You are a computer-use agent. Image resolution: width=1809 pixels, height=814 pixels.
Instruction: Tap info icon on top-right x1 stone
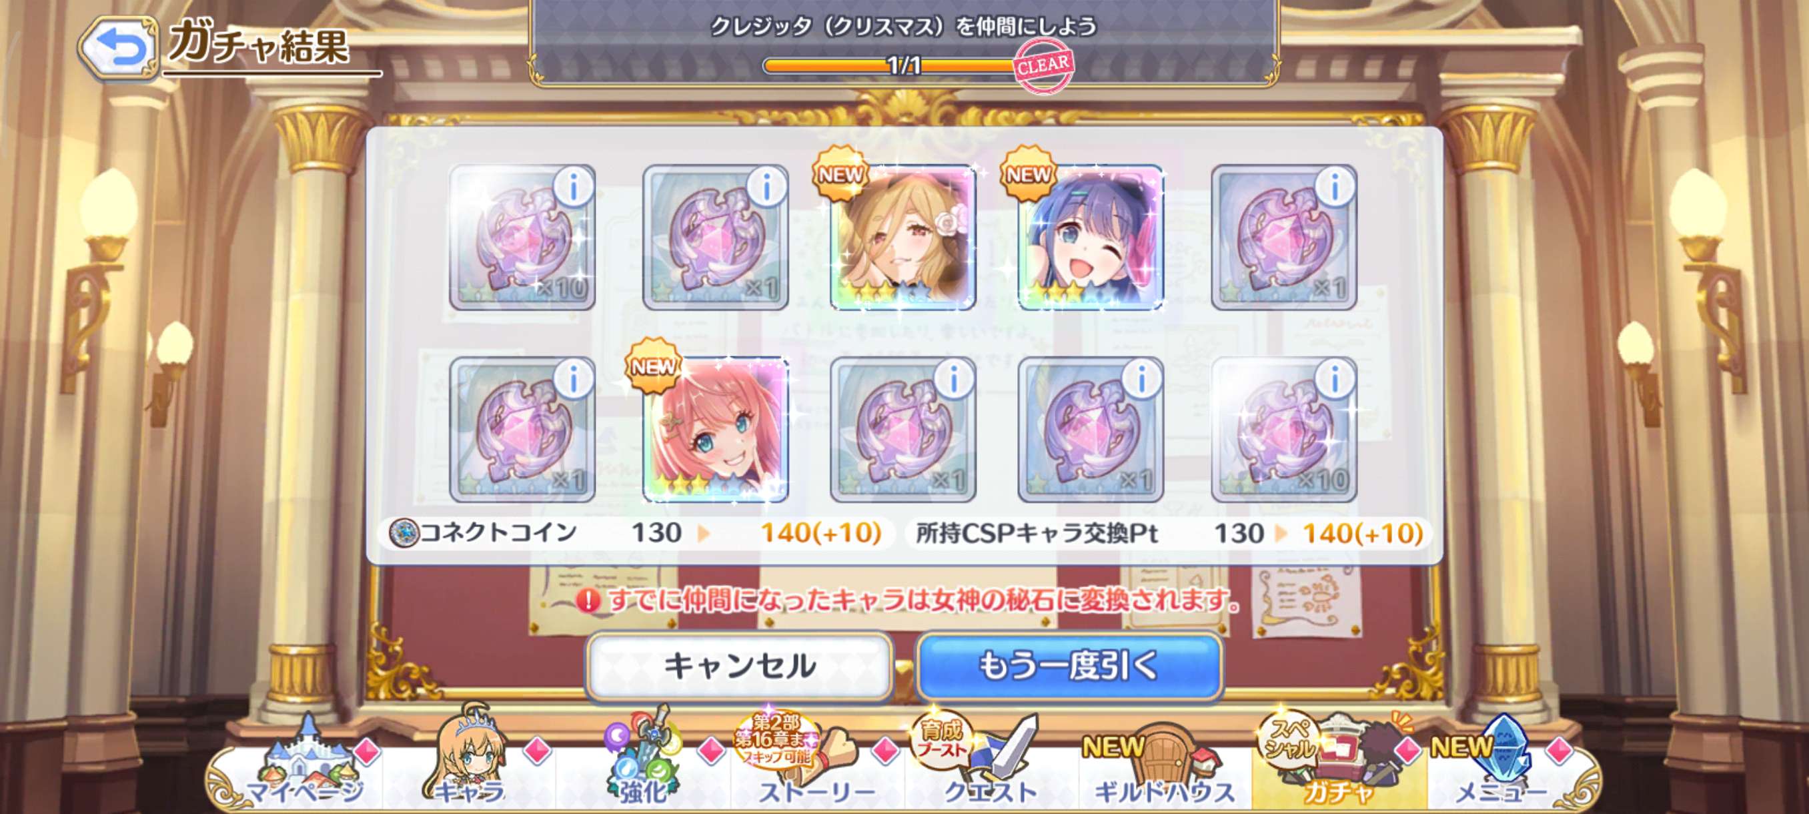(x=1334, y=187)
